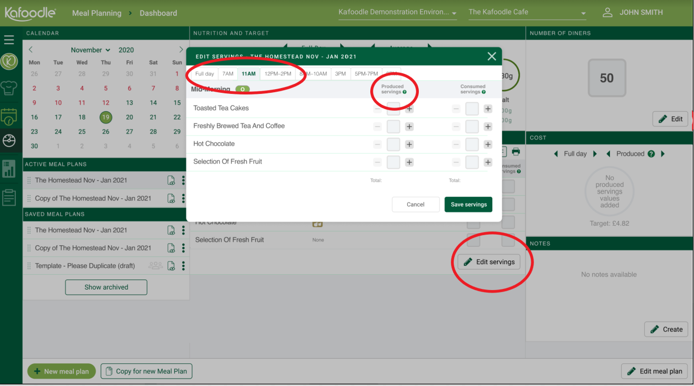Click Edit meal plan button

coord(655,371)
